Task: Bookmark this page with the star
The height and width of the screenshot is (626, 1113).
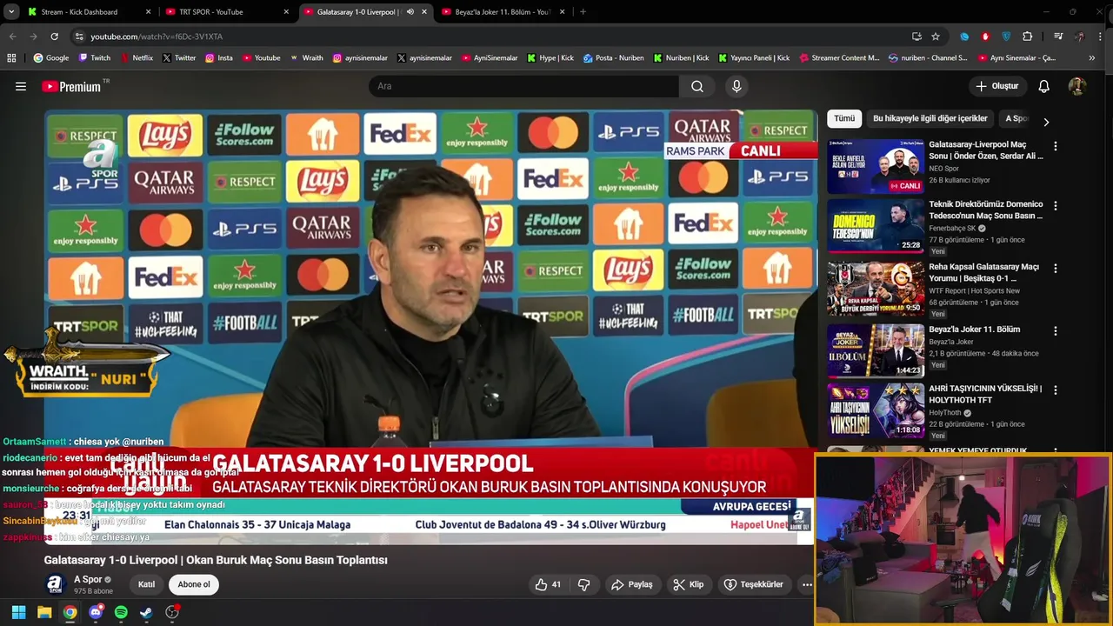Action: point(936,37)
